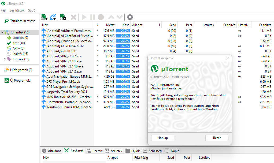The width and height of the screenshot is (274, 163).
Task: Click the Általános tab info icon
Action: point(44,151)
